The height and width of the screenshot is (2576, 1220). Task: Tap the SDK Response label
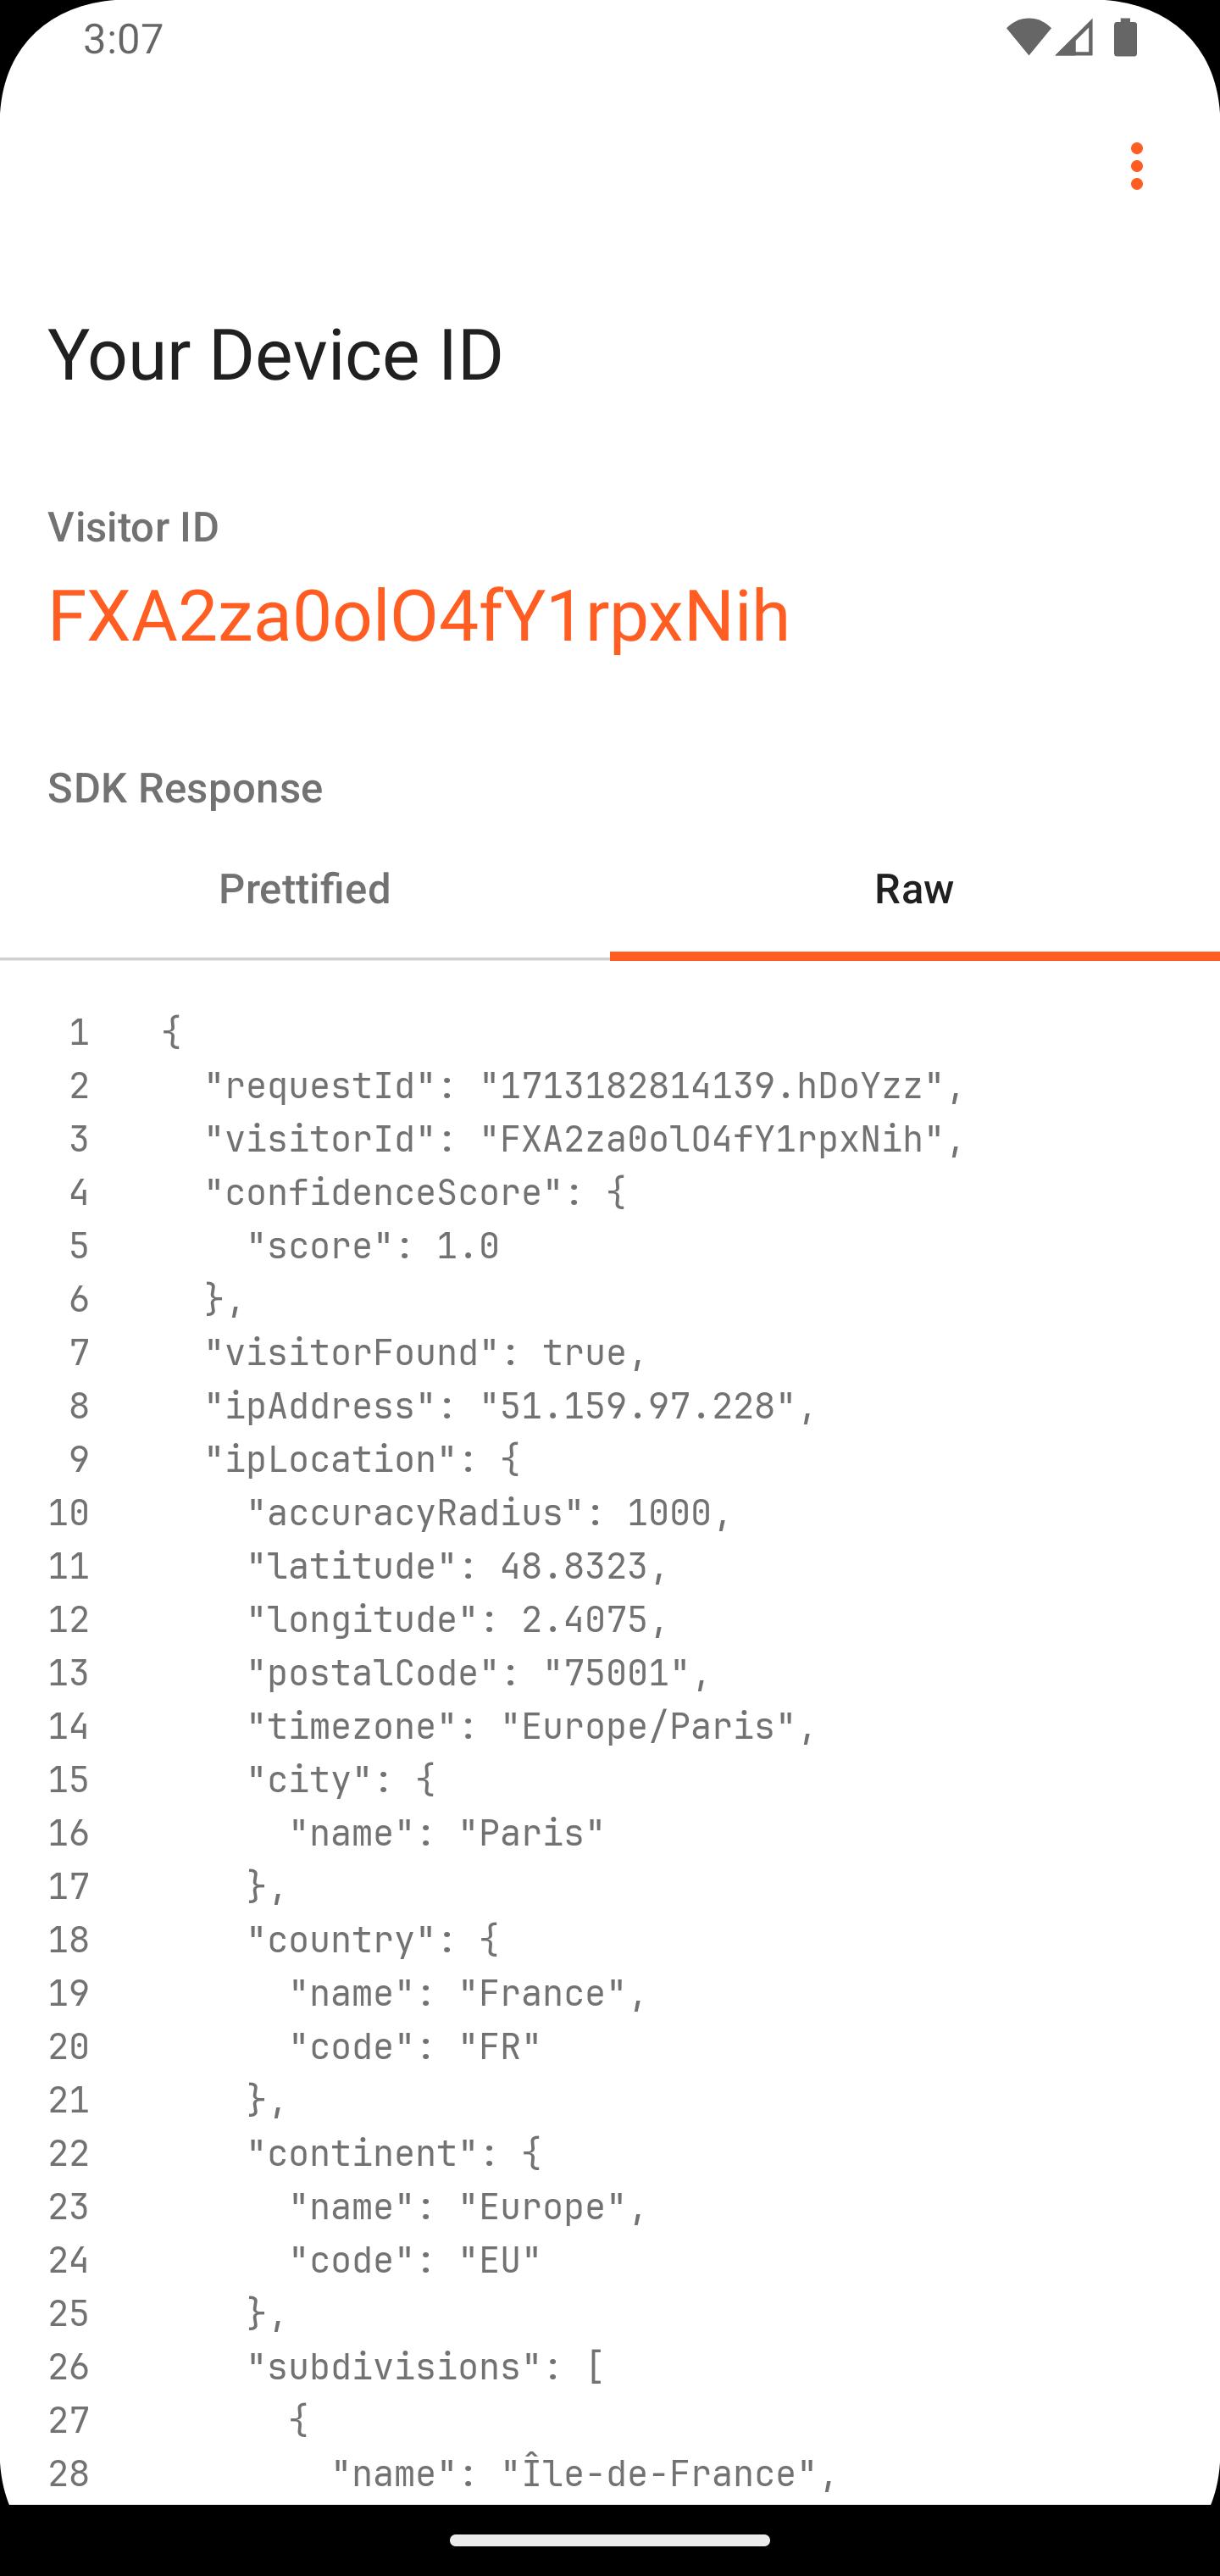(185, 788)
